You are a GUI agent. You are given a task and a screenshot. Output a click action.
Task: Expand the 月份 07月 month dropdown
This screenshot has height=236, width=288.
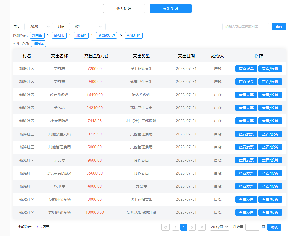coord(87,27)
